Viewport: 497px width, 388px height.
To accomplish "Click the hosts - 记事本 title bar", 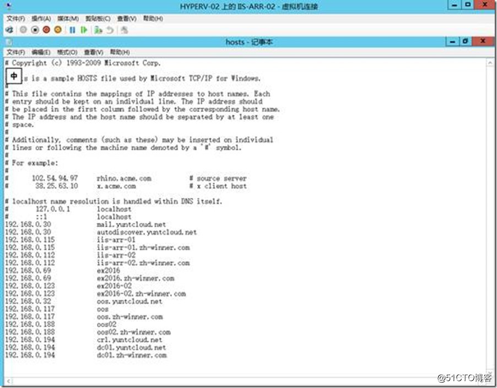I will pyautogui.click(x=249, y=42).
